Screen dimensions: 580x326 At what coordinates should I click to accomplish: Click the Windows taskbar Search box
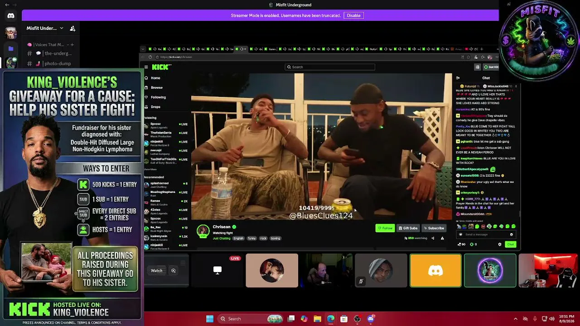(x=249, y=319)
